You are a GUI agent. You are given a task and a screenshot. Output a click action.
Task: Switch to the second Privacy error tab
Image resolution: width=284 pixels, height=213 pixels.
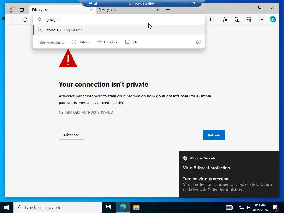point(128,10)
